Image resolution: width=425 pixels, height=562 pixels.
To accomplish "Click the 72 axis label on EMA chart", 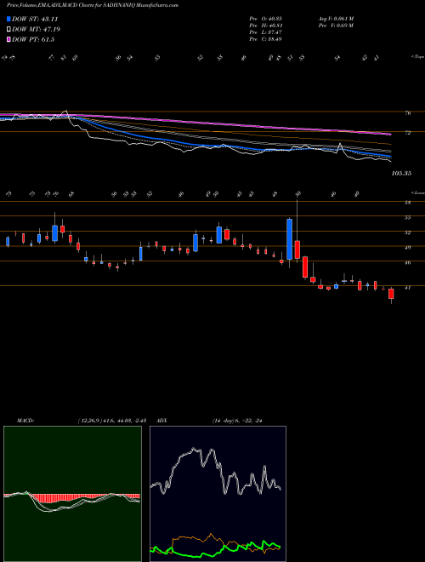I will click(x=408, y=133).
